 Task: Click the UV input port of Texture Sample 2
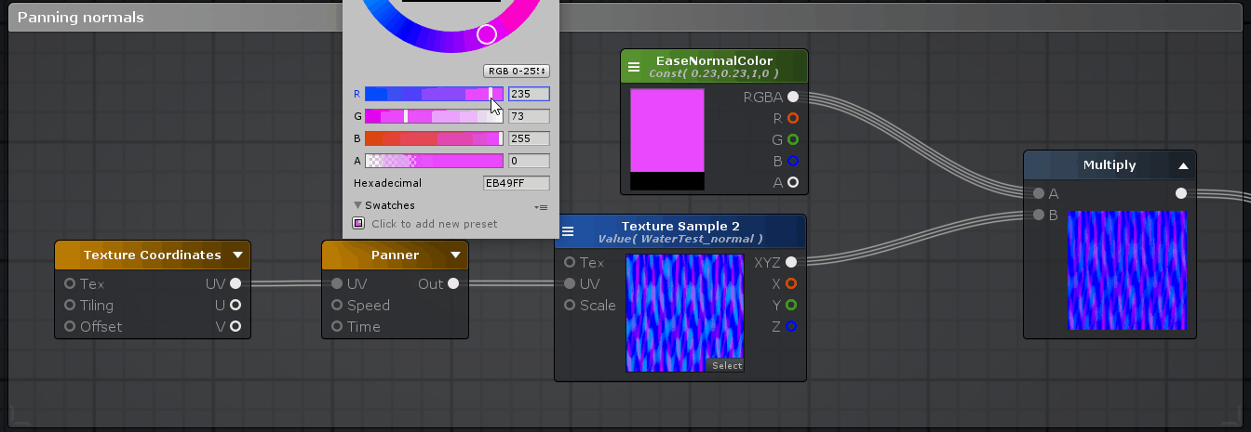tap(570, 283)
